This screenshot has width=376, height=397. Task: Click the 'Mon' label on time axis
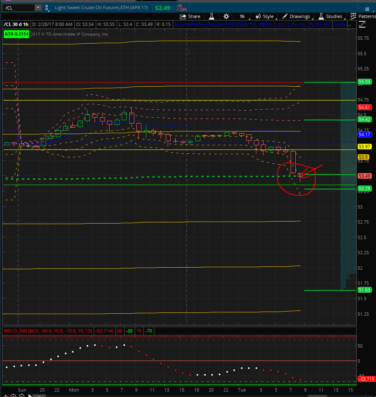pyautogui.click(x=74, y=390)
